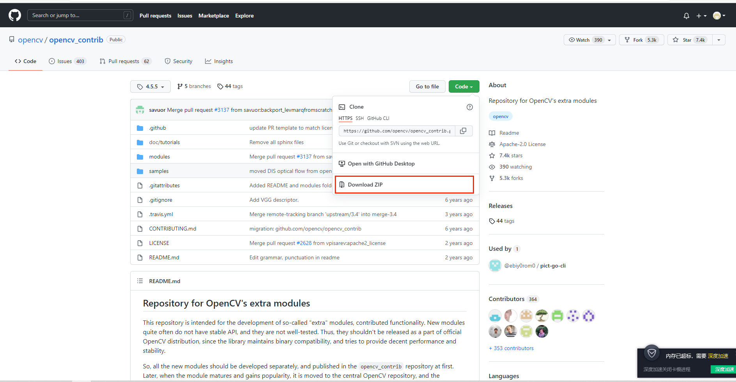
Task: View + 353 contributors
Action: 511,348
